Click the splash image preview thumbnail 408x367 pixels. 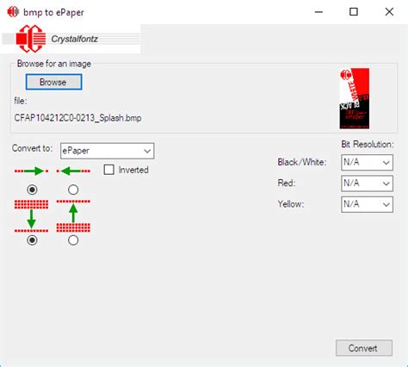[x=355, y=98]
